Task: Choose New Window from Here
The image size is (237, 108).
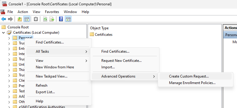Action: click(x=58, y=67)
